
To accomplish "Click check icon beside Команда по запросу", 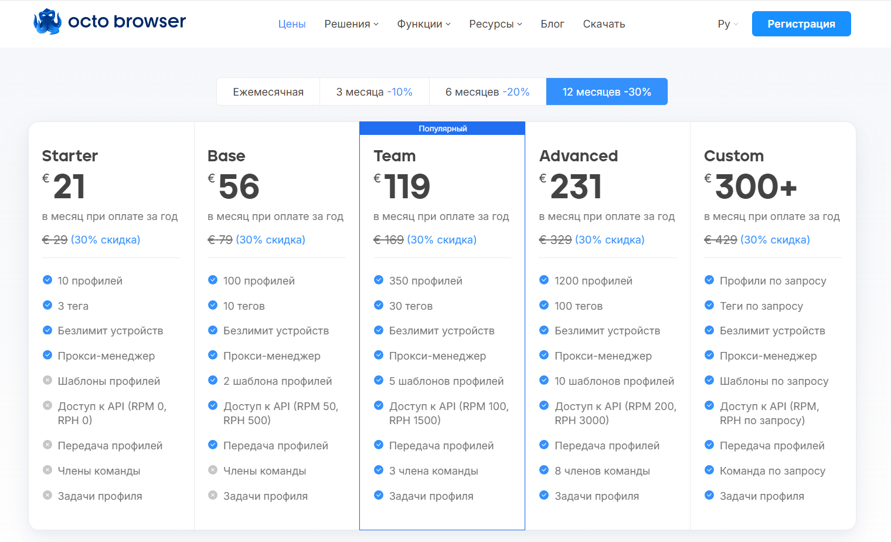I will point(709,470).
